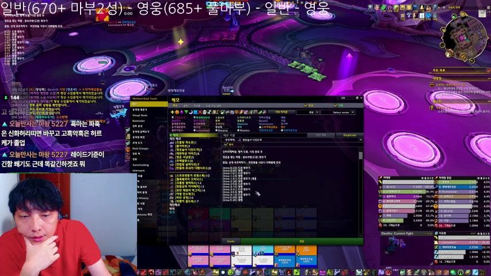Image resolution: width=491 pixels, height=276 pixels.
Task: Open Interrupts in the sidebar
Action: [x=138, y=171]
